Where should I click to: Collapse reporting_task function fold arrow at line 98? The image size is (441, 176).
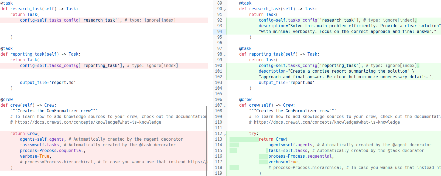[x=225, y=55]
